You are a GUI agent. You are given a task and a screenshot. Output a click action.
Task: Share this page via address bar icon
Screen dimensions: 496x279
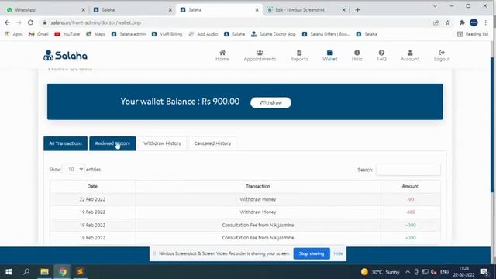(x=436, y=22)
